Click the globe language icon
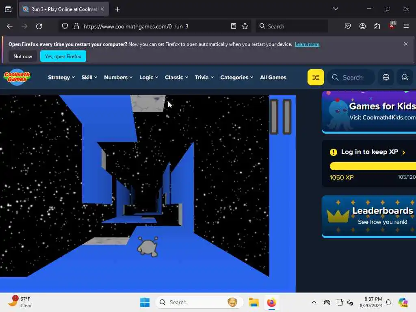 coord(386,77)
